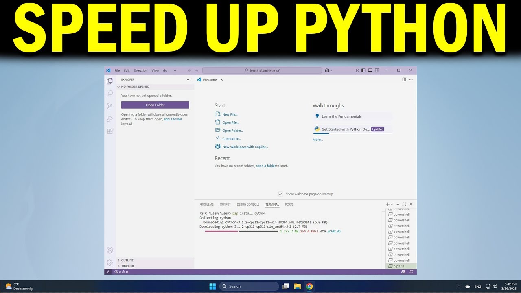Open the Selection menu

(140, 70)
